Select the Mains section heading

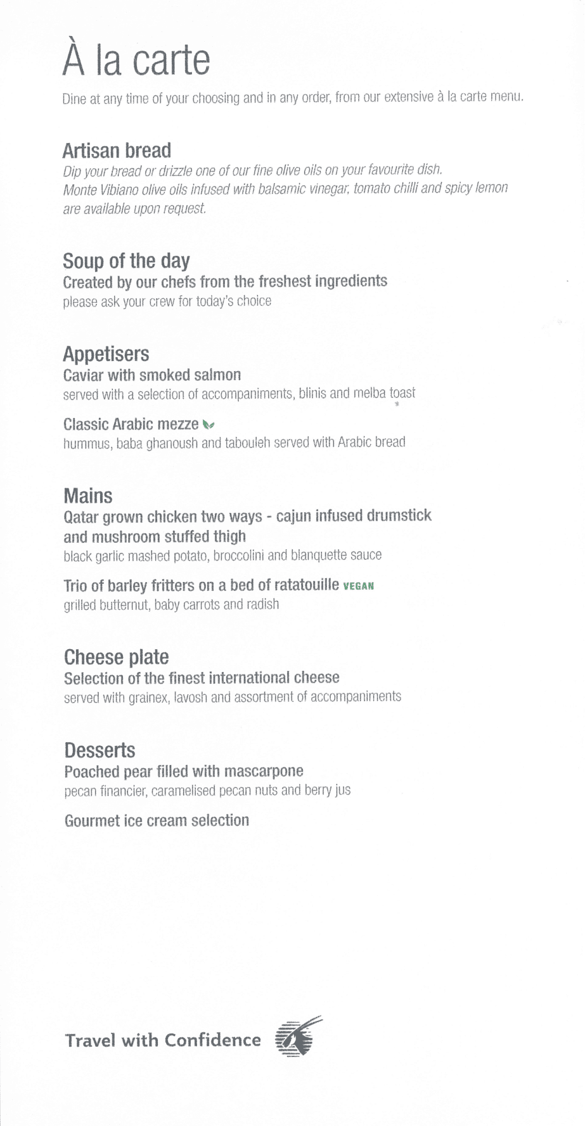(x=87, y=496)
